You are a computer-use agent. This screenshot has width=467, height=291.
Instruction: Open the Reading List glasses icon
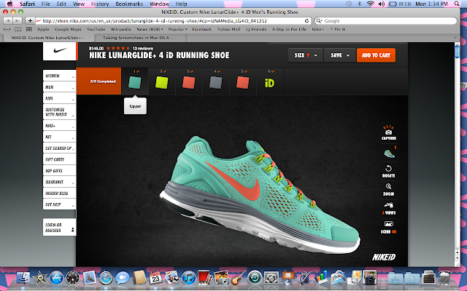7,29
